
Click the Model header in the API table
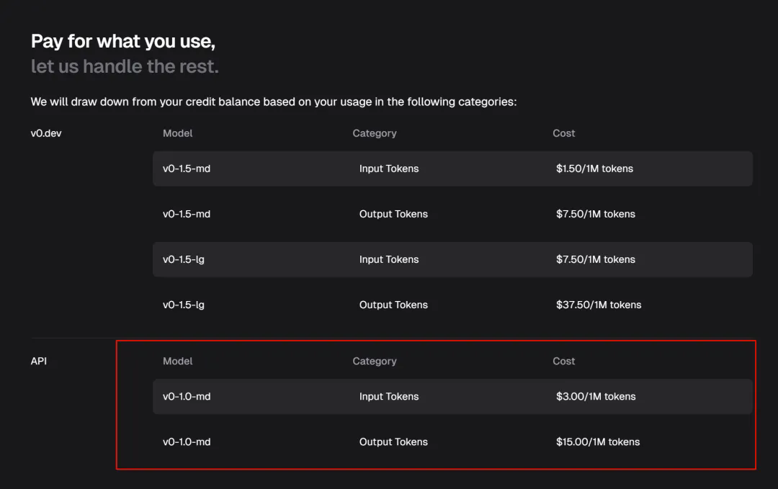[x=177, y=361]
